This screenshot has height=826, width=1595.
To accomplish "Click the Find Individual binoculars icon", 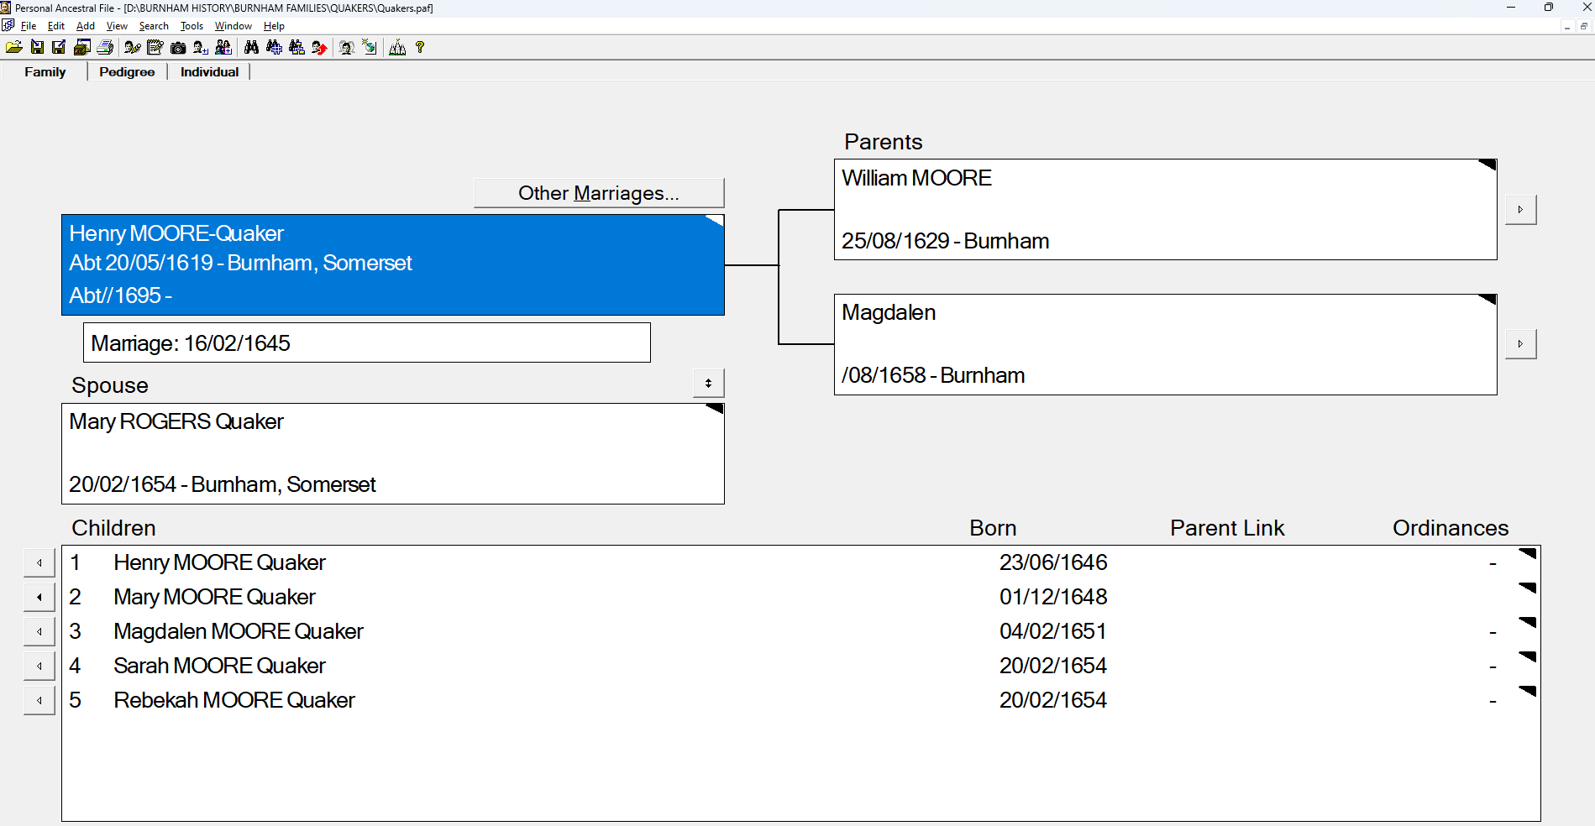I will point(251,48).
